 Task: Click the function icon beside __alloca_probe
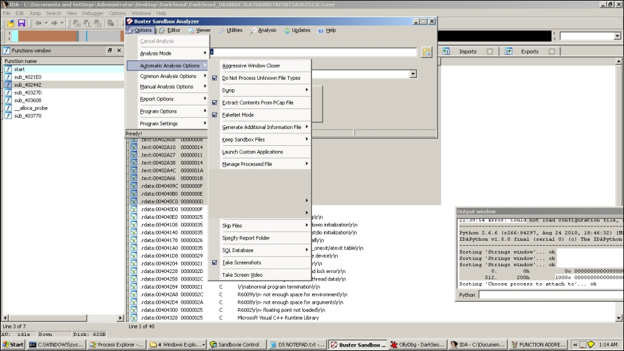click(x=8, y=108)
